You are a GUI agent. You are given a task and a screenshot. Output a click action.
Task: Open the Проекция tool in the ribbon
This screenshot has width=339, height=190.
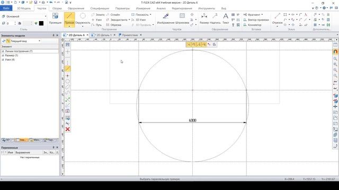[55, 18]
